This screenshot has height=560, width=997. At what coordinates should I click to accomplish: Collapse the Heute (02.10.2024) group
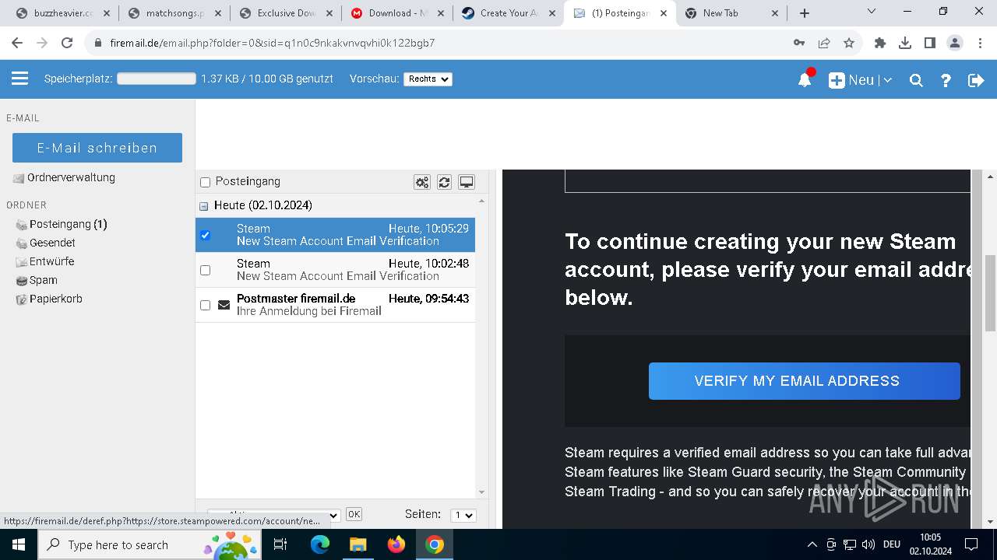click(204, 206)
